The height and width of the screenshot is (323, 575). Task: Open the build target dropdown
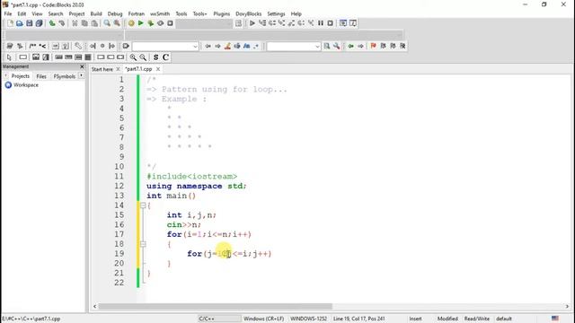click(204, 23)
